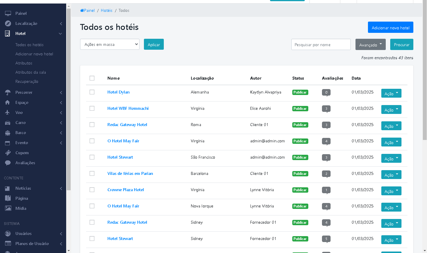Click the Barco ship icon
The height and width of the screenshot is (253, 427).
pos(8,133)
